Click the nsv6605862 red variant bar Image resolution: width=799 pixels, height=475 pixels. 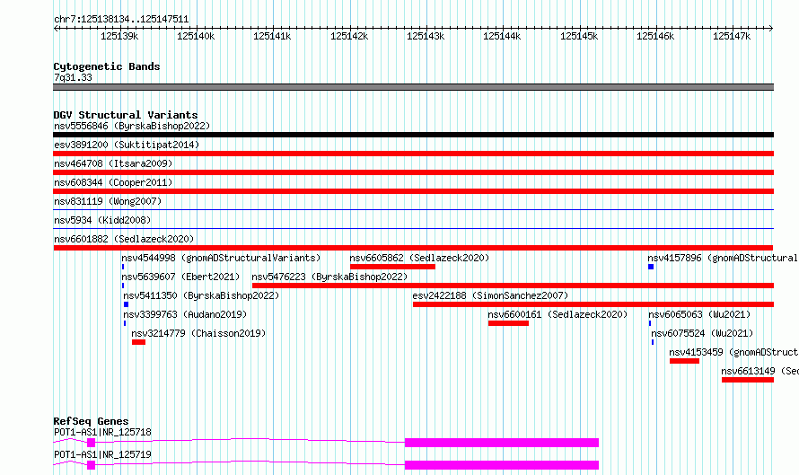coord(393,267)
